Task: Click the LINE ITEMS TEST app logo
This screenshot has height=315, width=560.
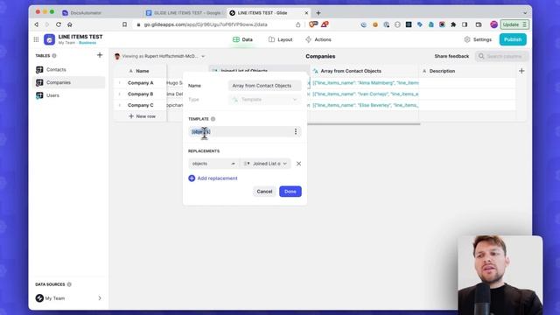Action: (49, 39)
